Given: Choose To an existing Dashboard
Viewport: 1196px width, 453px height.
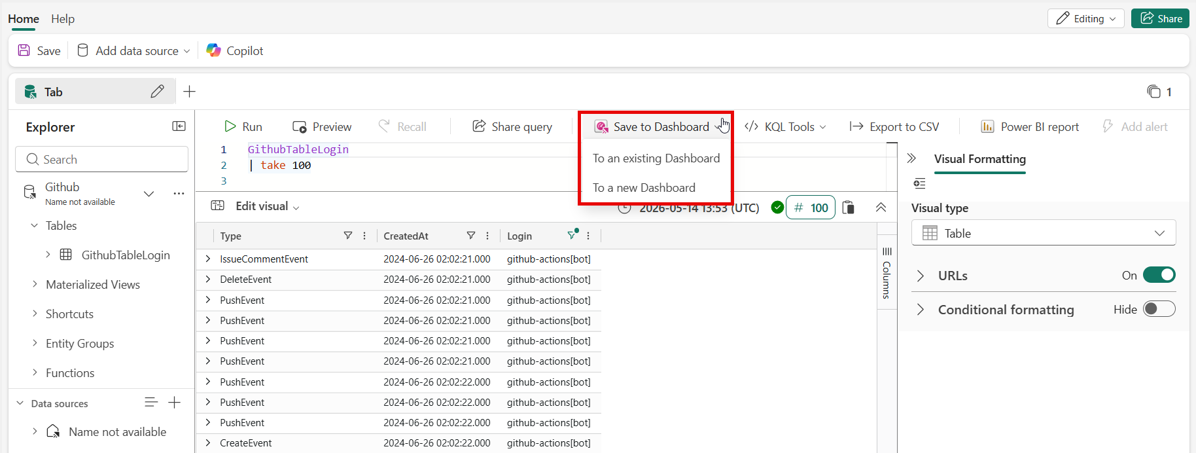Looking at the screenshot, I should [x=656, y=158].
